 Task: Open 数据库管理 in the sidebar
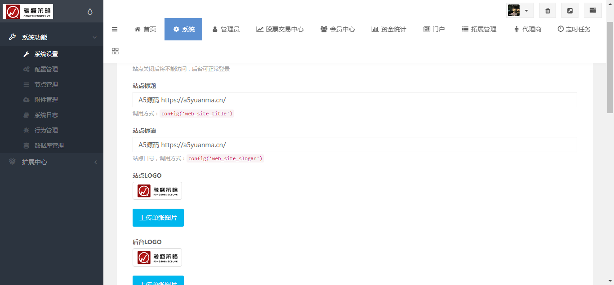(49, 145)
